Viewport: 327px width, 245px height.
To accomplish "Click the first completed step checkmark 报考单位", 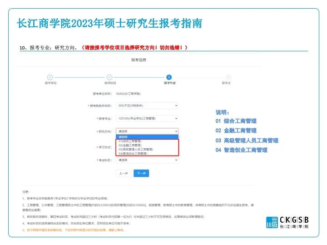I will coord(50,77).
